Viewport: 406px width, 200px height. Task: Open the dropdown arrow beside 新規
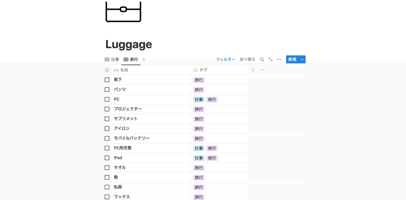coord(302,59)
